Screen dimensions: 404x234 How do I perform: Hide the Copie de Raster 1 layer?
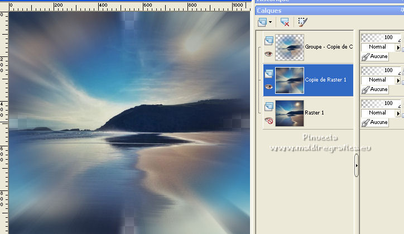269,87
